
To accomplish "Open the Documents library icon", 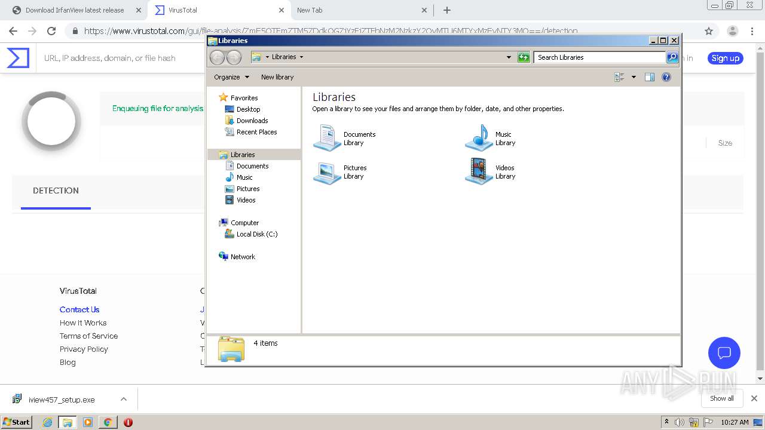I will 327,138.
